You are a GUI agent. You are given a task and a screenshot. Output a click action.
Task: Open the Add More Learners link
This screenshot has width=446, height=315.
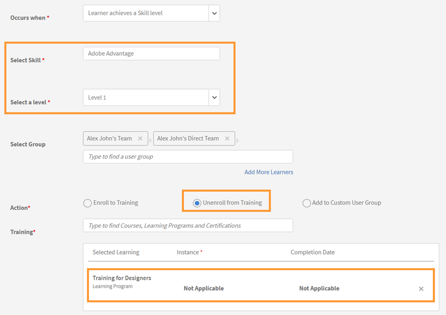click(268, 172)
